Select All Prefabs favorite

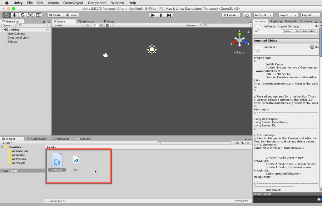pyautogui.click(x=19, y=159)
